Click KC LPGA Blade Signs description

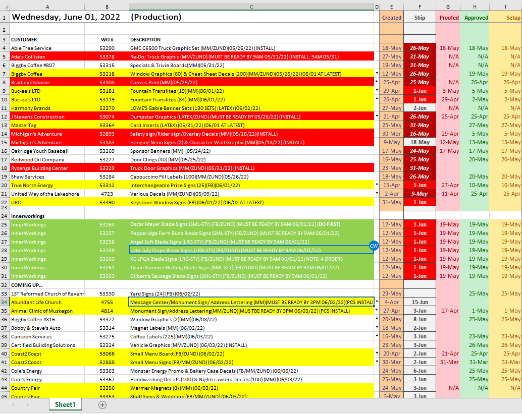pos(251,259)
